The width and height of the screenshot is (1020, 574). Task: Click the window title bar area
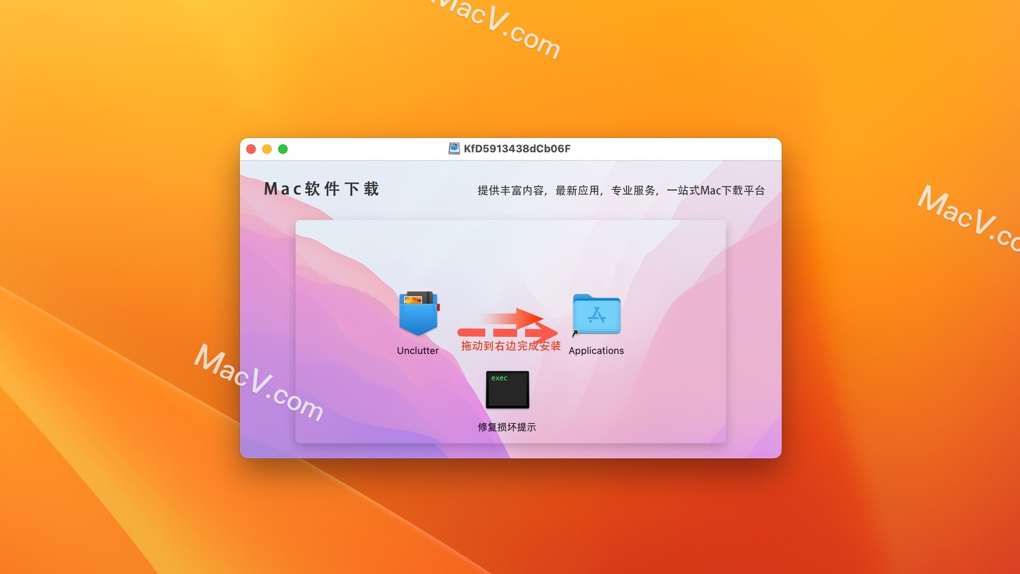[509, 147]
